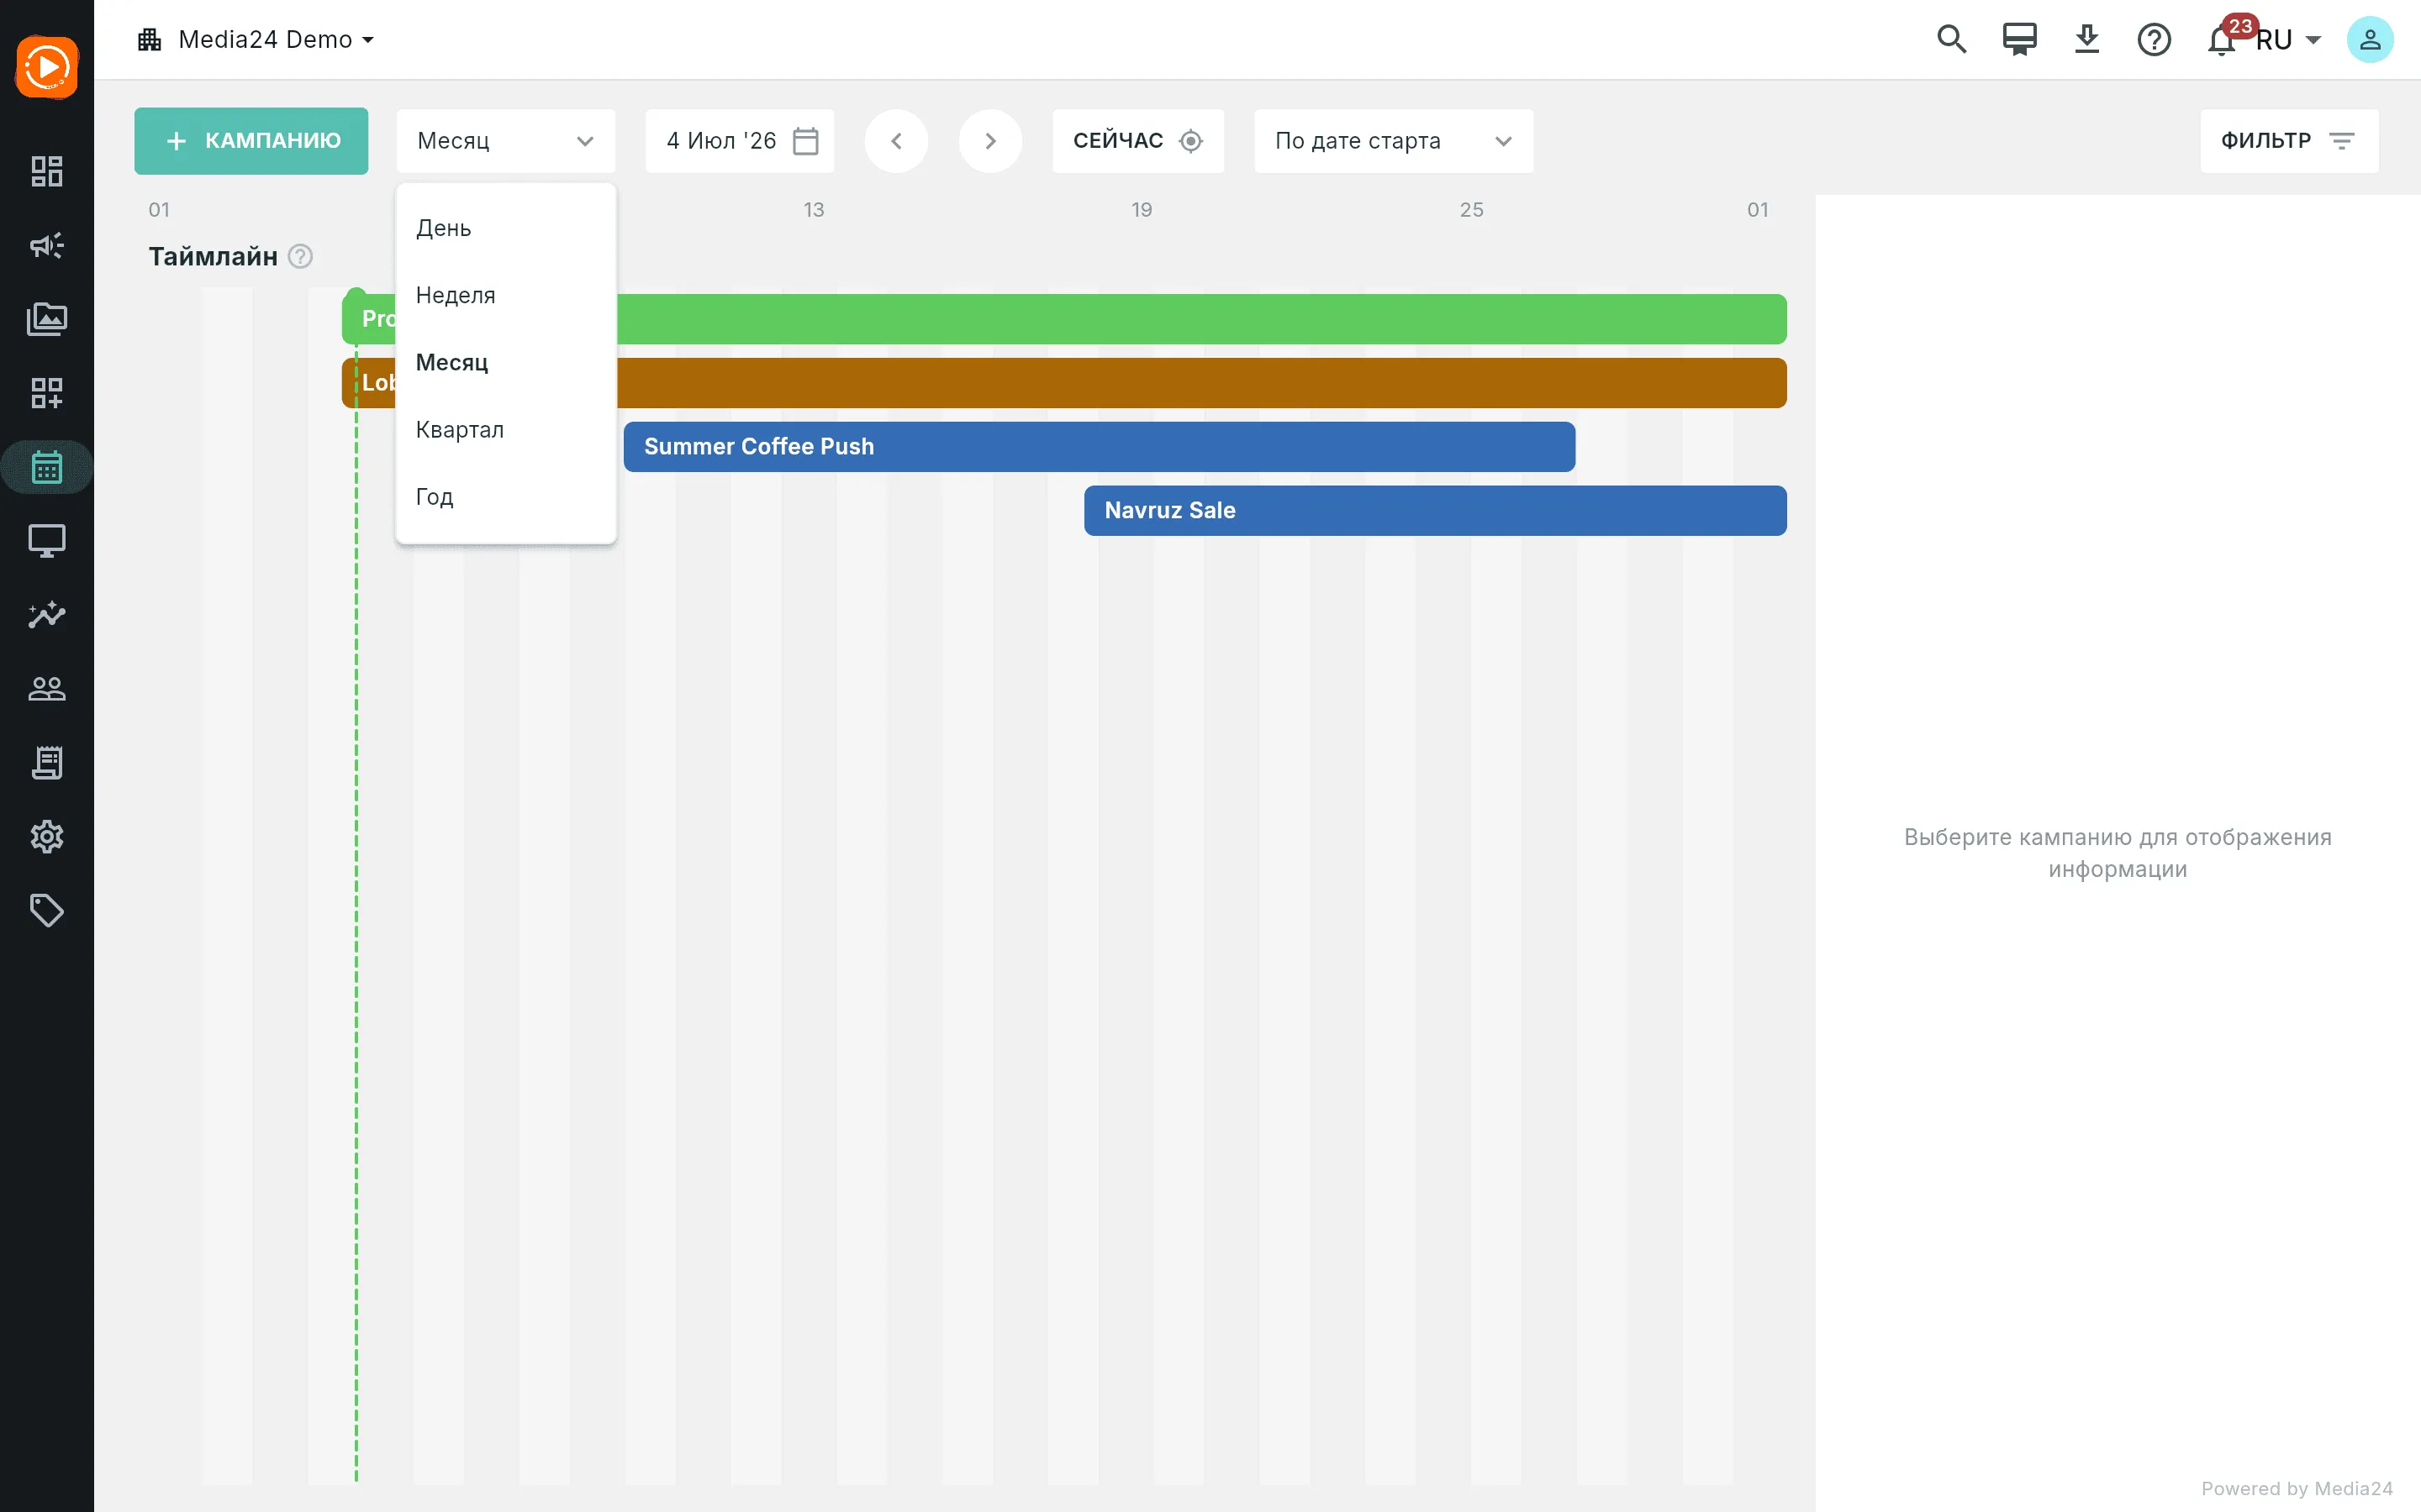This screenshot has height=1512, width=2421.
Task: Open the monitor screens sidebar icon
Action: (x=47, y=541)
